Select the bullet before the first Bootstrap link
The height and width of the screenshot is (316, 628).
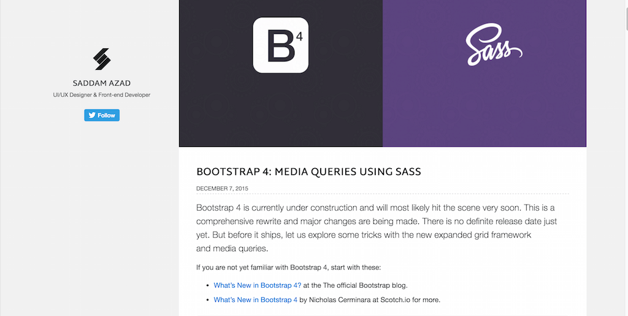(x=207, y=285)
